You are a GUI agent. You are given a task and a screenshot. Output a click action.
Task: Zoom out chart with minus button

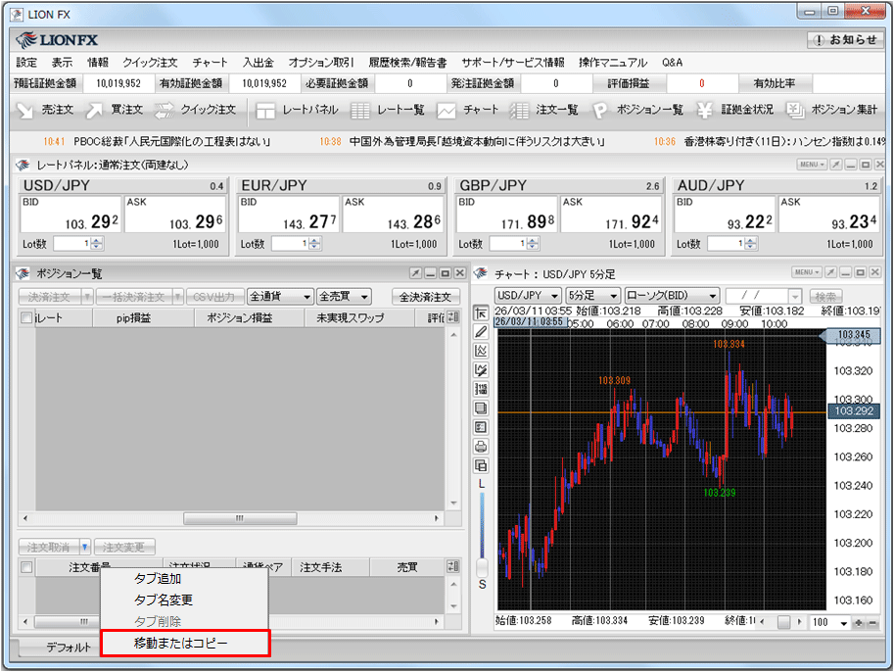pyautogui.click(x=872, y=623)
